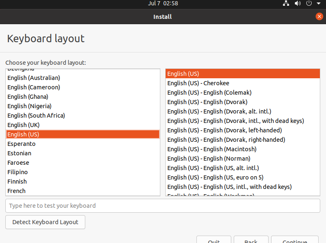Choose English (Macintosh) variant
The image size is (326, 243).
click(x=212, y=149)
